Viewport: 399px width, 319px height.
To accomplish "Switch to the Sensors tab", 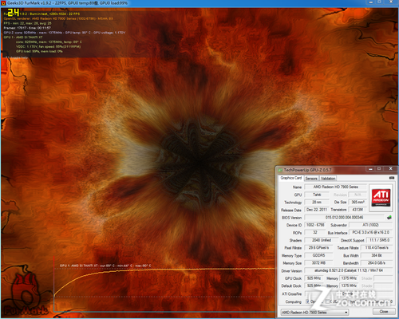I will point(311,179).
